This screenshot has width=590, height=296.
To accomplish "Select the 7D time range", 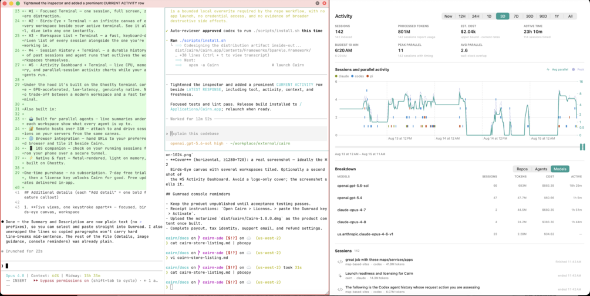I will pos(516,16).
